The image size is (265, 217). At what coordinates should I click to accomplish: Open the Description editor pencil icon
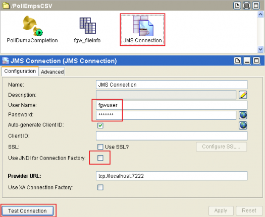[243, 95]
